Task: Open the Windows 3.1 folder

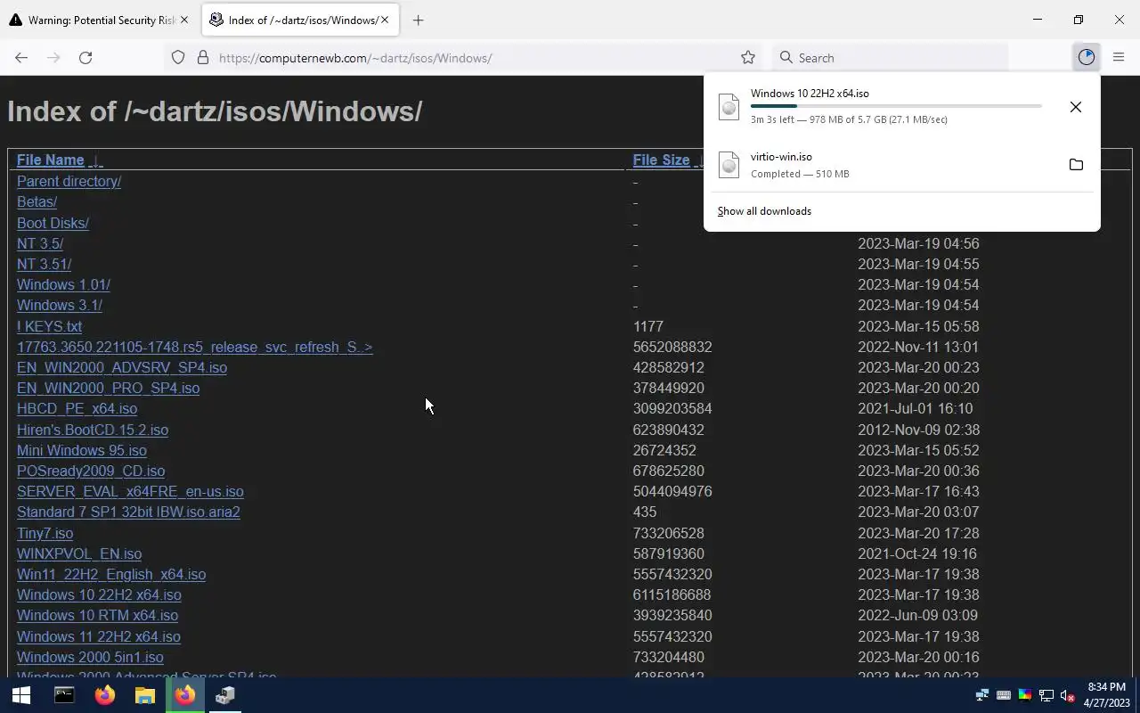Action: [60, 305]
